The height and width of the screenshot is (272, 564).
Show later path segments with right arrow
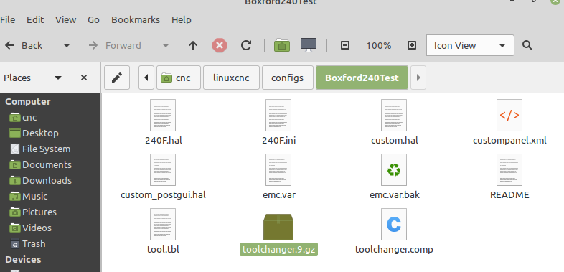pos(418,78)
